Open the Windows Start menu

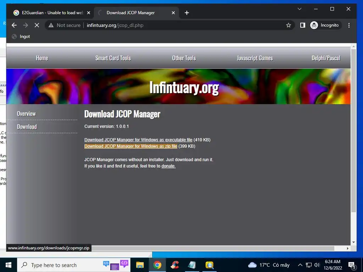click(x=9, y=265)
